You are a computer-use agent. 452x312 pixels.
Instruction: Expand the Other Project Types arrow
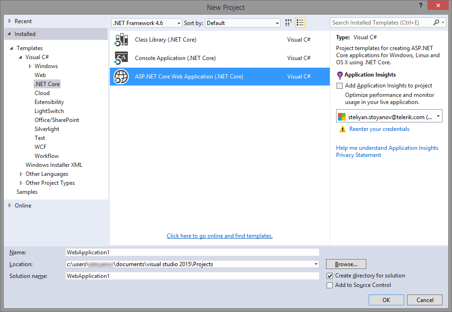click(21, 183)
